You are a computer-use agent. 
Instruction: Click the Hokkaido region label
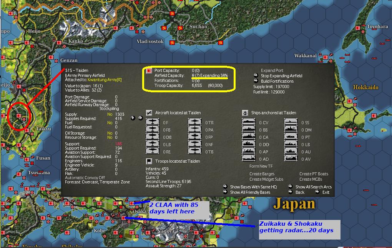coord(365,87)
